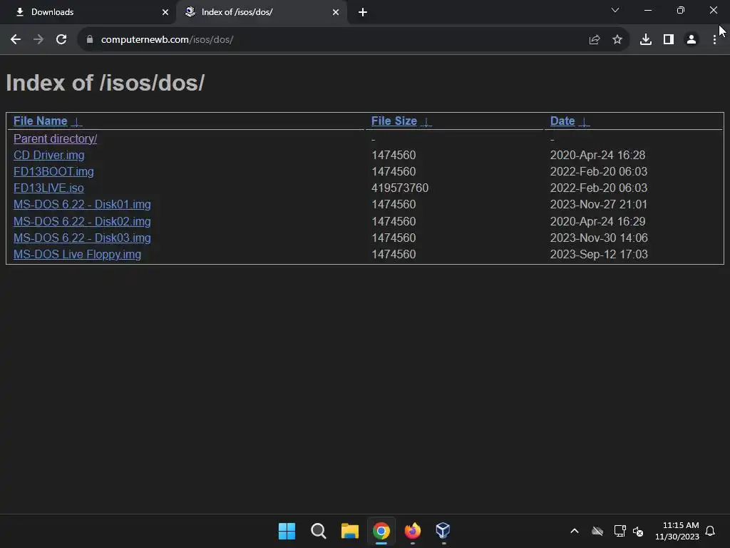The width and height of the screenshot is (730, 548).
Task: Open the Chrome profile menu
Action: pos(692,40)
